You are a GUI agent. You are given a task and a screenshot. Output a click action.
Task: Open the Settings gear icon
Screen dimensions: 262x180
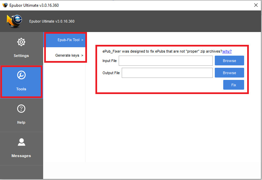pos(21,42)
